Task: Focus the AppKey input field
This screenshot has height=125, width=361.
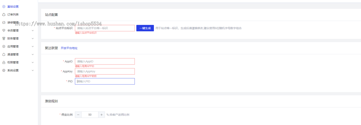Action: (105, 71)
